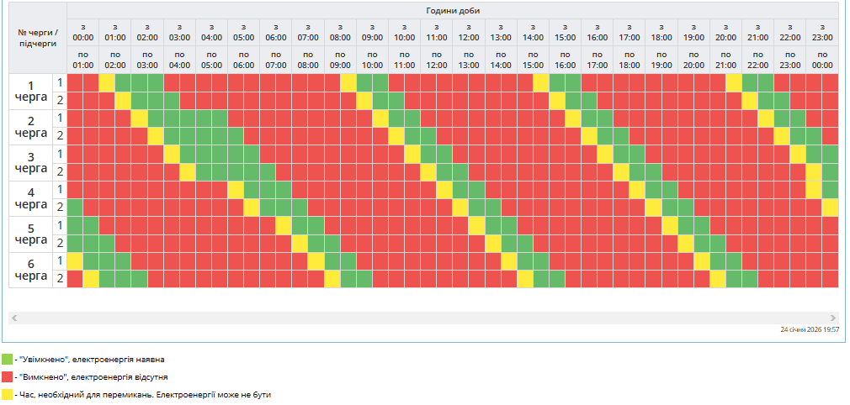The height and width of the screenshot is (405, 850).
Task: Select the "з 12:00" column header
Action: (469, 32)
